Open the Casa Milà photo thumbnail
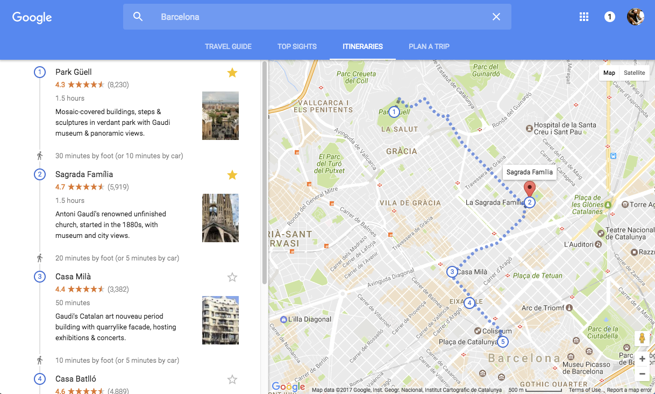Image resolution: width=655 pixels, height=394 pixels. click(220, 320)
